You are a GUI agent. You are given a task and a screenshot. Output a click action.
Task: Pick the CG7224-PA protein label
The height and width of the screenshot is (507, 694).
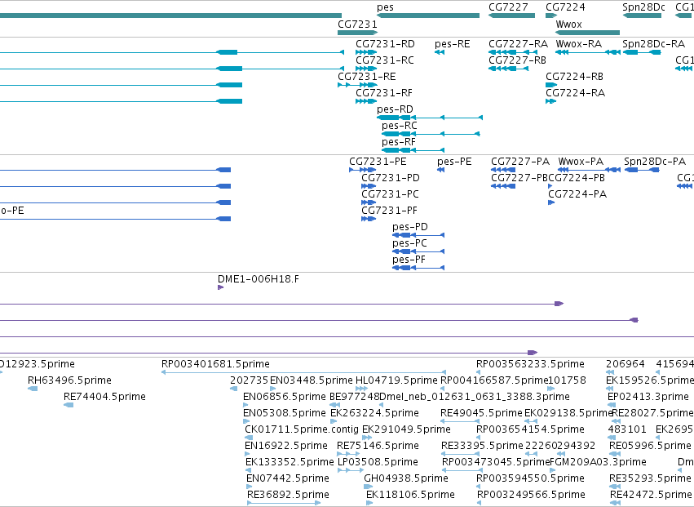(577, 194)
